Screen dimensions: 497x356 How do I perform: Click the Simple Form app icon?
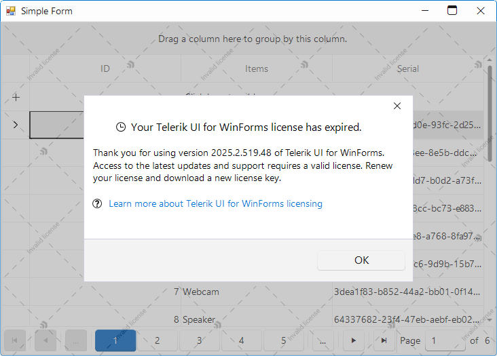point(10,11)
